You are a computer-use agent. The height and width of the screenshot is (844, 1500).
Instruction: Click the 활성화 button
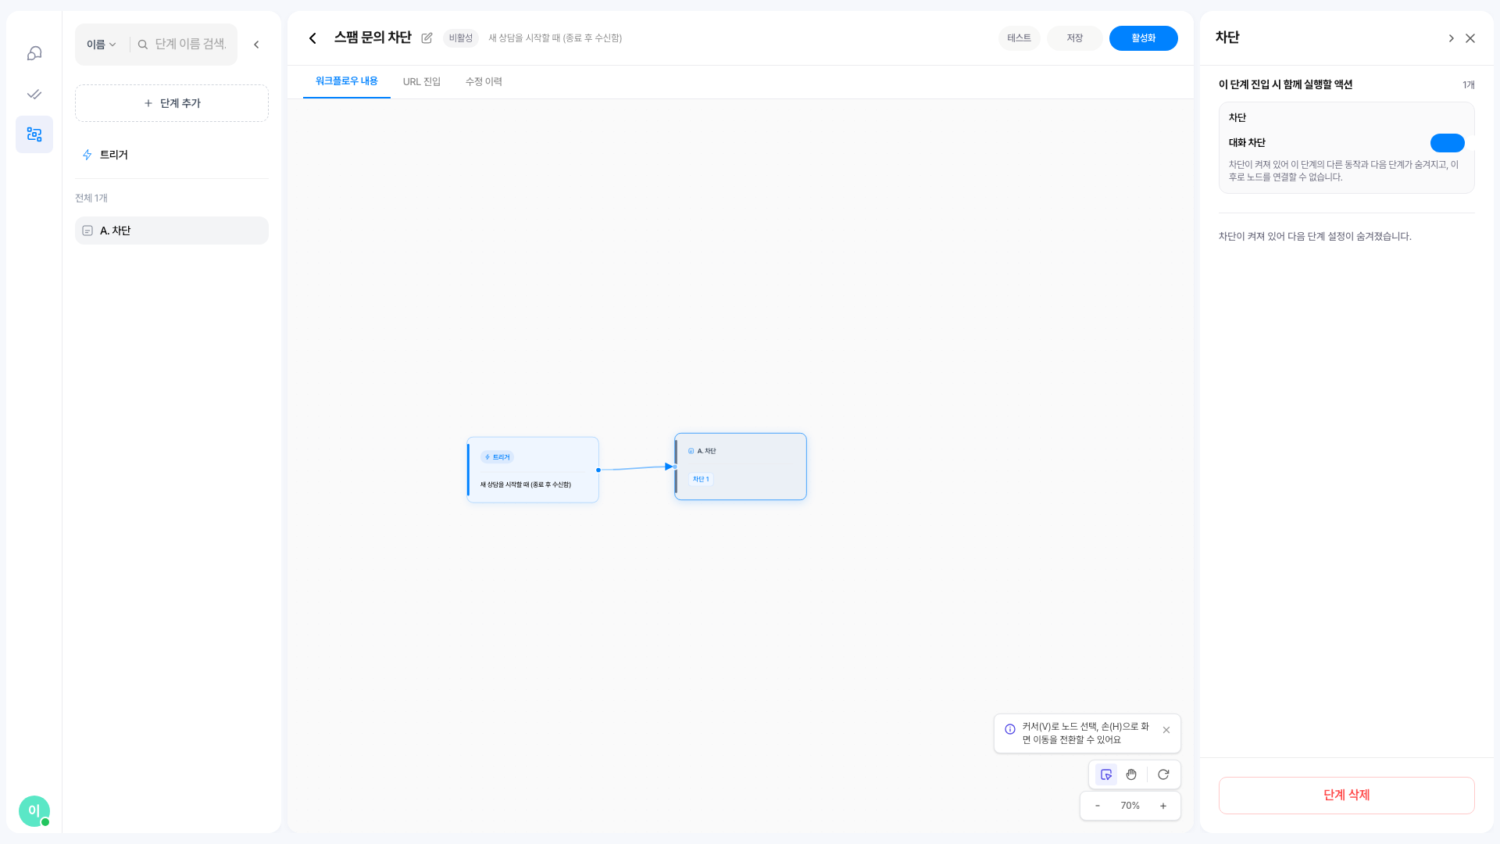(1144, 38)
